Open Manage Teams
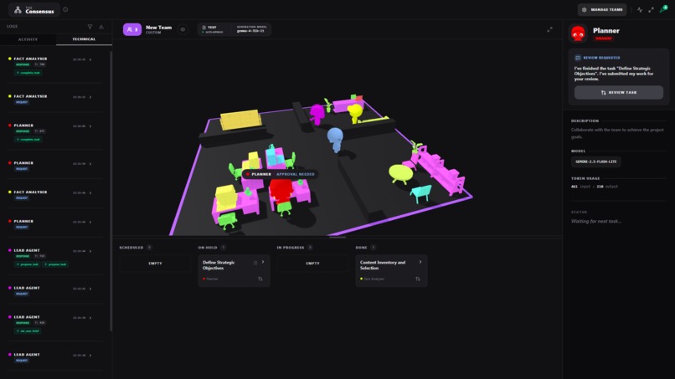The image size is (675, 379). coord(602,9)
